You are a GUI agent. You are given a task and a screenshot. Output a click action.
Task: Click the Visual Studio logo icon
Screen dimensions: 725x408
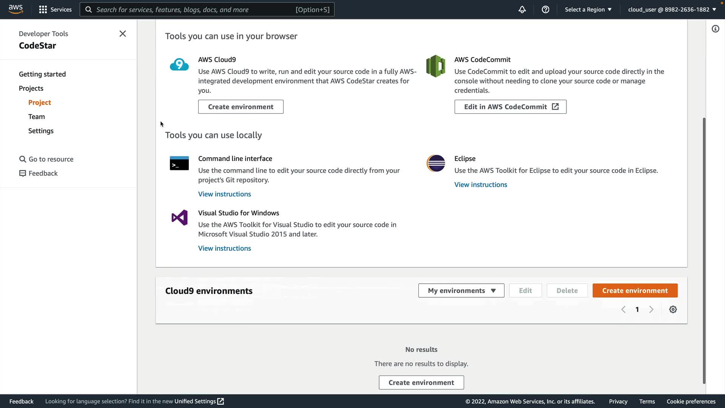pos(179,218)
